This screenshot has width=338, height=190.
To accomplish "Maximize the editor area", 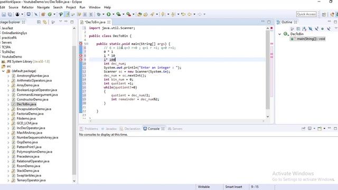I will (x=269, y=22).
